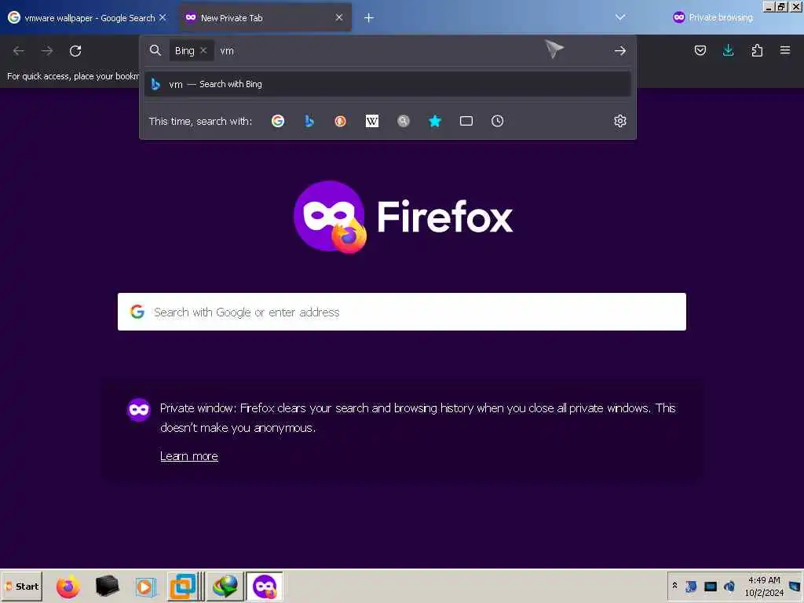Search history with clock icon
The height and width of the screenshot is (603, 804).
click(x=497, y=121)
